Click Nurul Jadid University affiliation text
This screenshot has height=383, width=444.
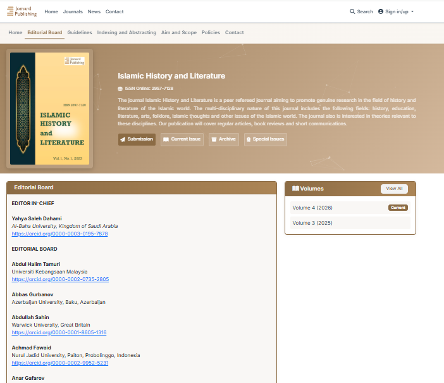76,355
